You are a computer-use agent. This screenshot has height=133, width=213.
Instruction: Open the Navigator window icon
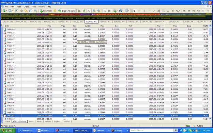pos(26,11)
